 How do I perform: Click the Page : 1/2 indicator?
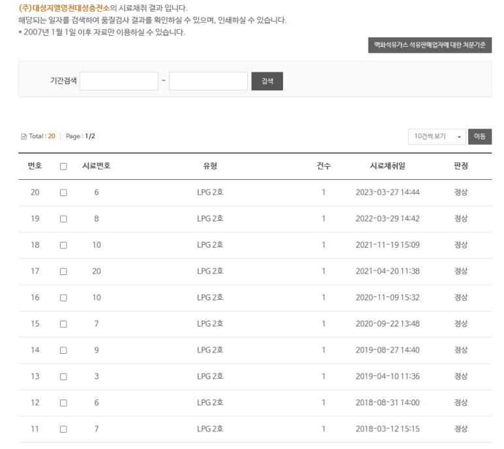[80, 136]
